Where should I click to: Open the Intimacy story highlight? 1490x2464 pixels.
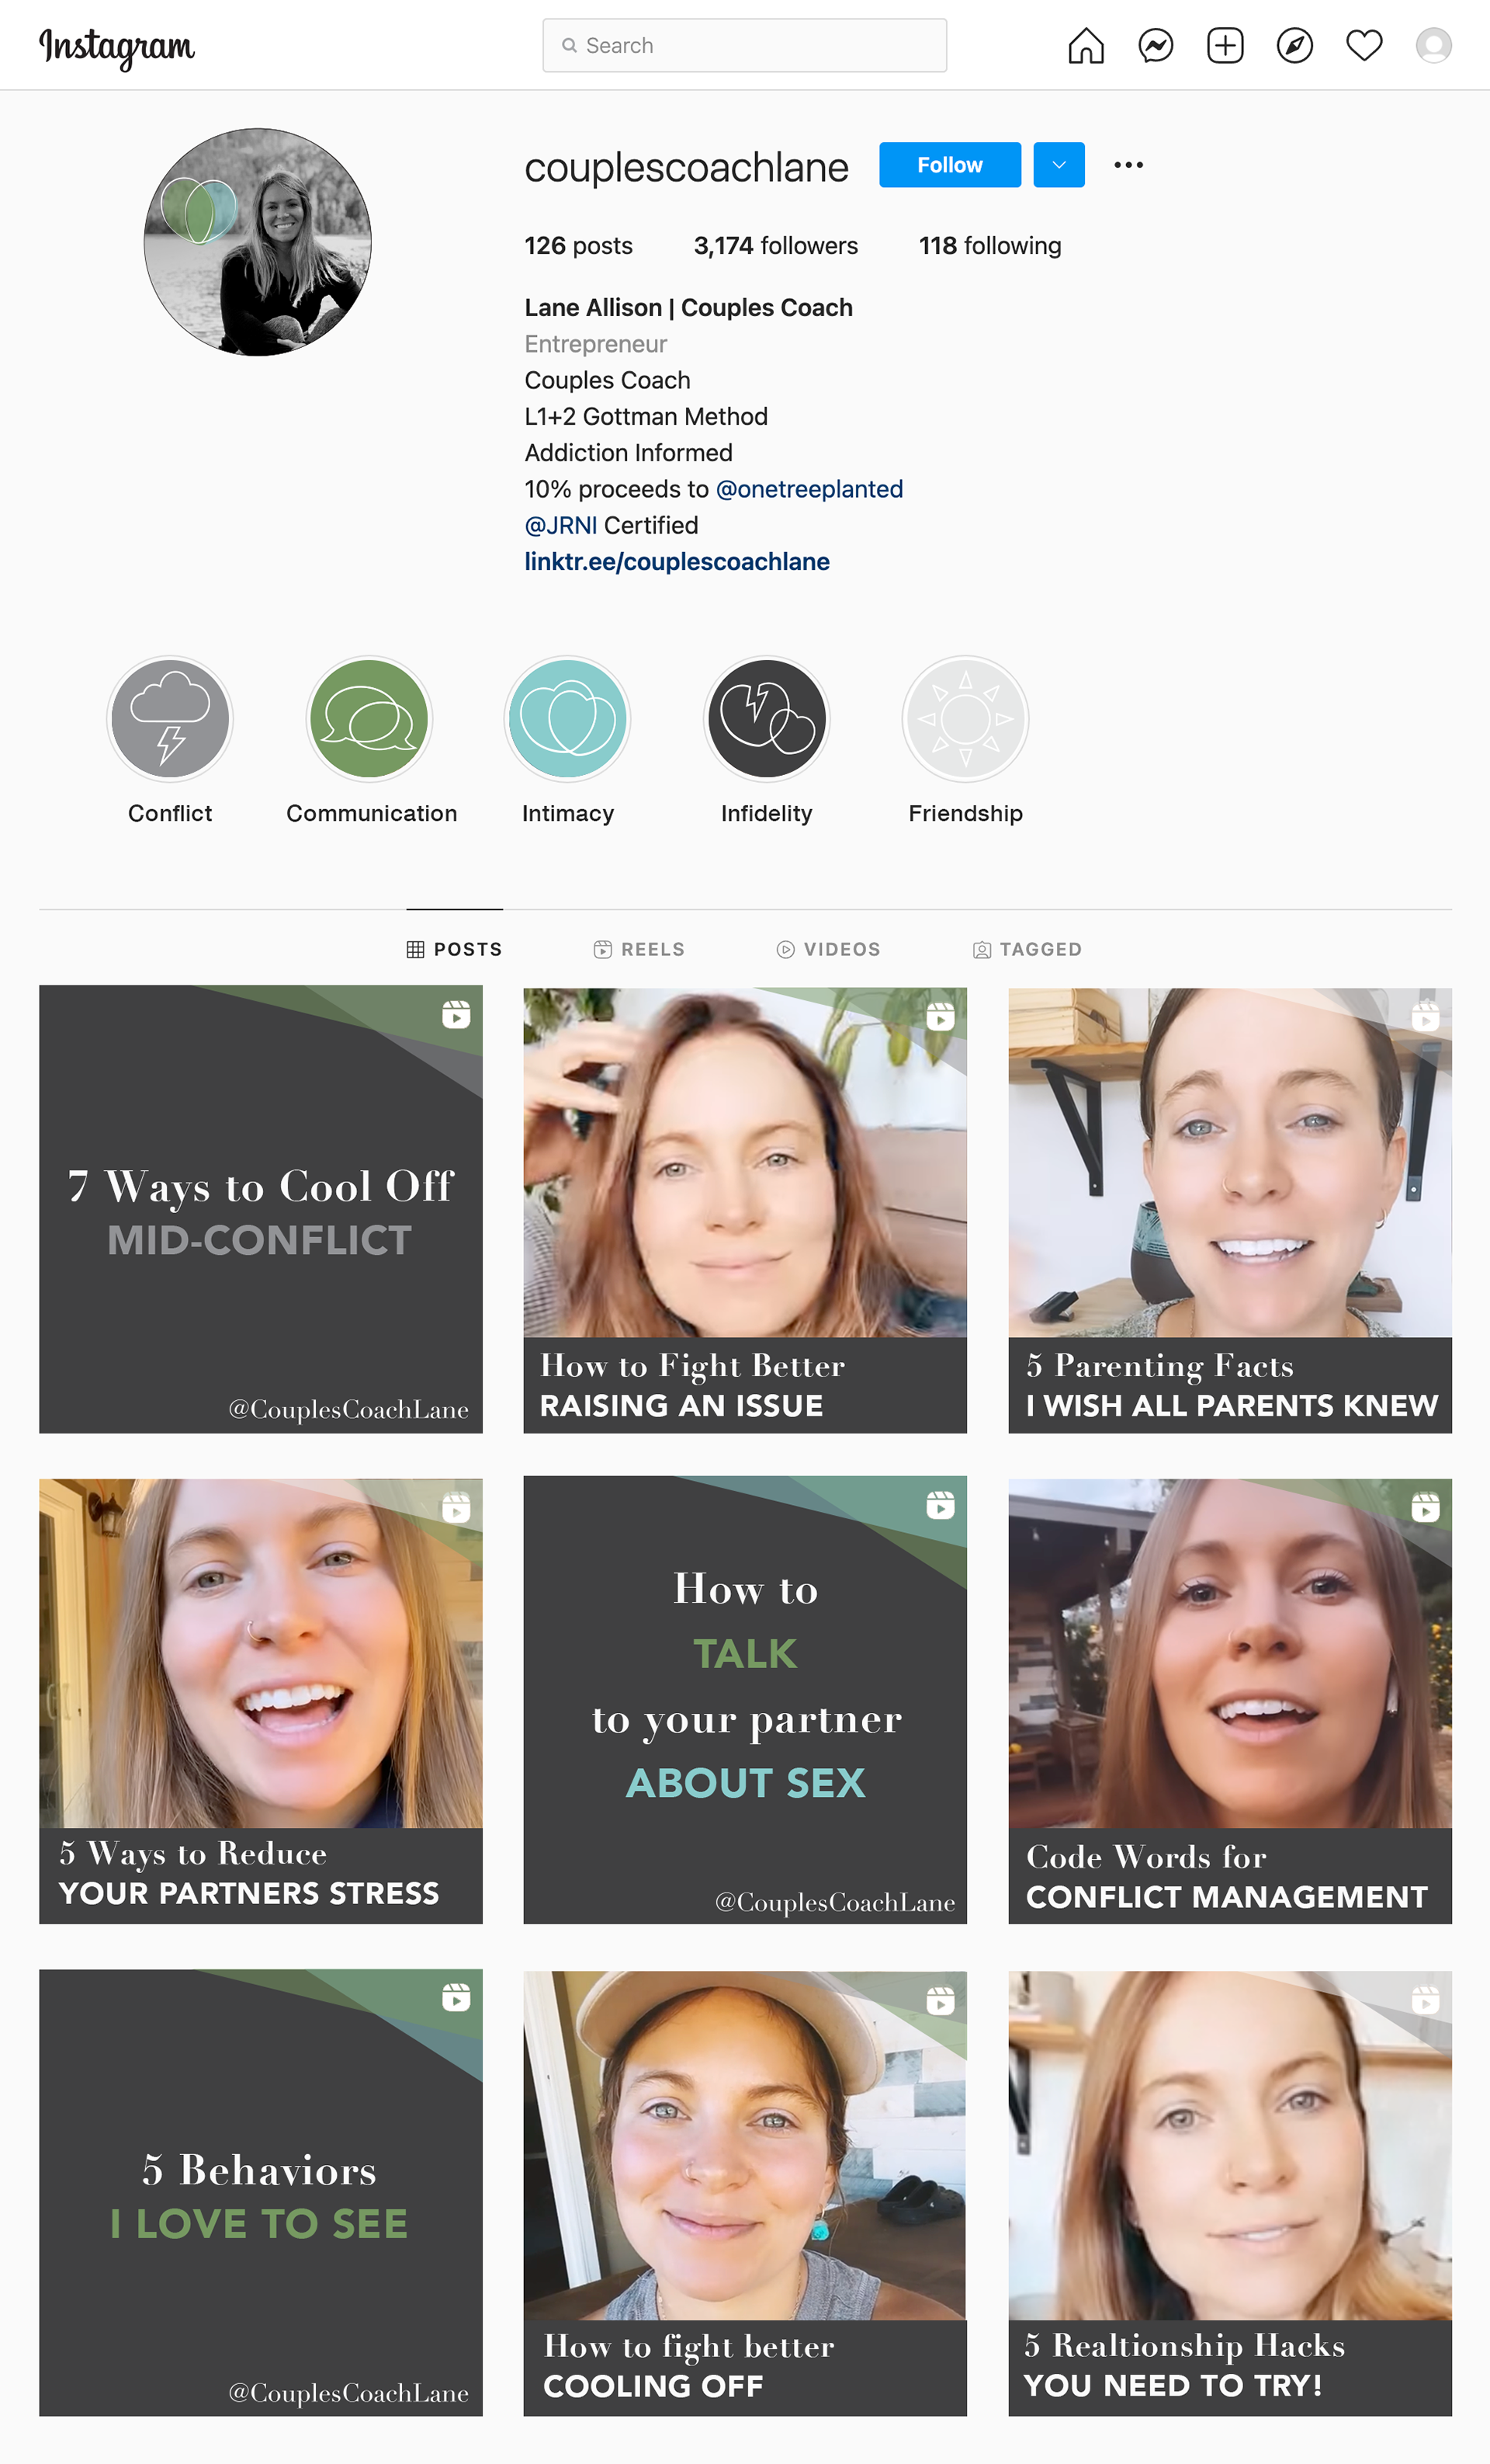567,719
